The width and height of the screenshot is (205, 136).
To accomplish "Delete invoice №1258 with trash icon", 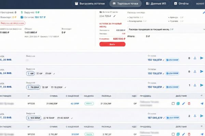I will coord(189,134).
